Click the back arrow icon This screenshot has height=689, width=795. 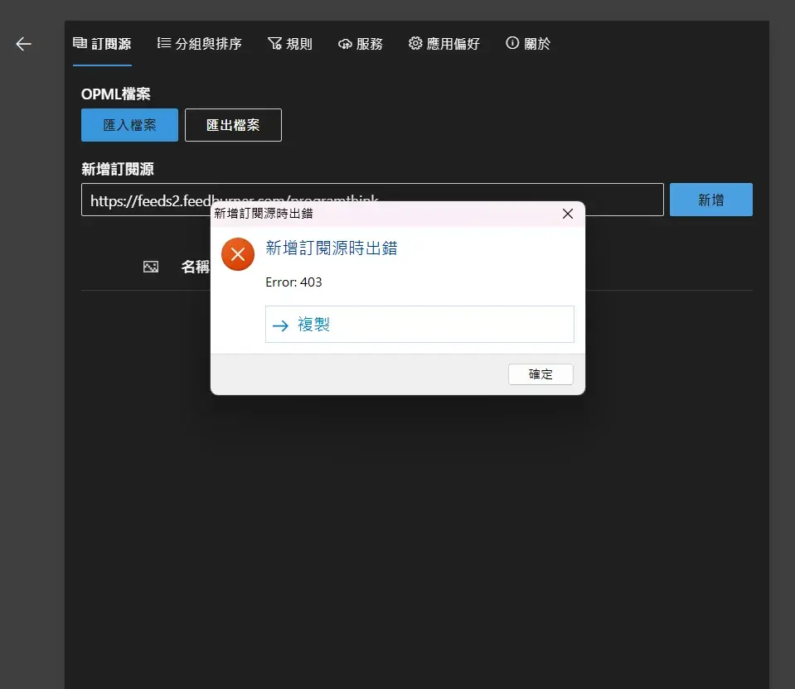(x=23, y=44)
